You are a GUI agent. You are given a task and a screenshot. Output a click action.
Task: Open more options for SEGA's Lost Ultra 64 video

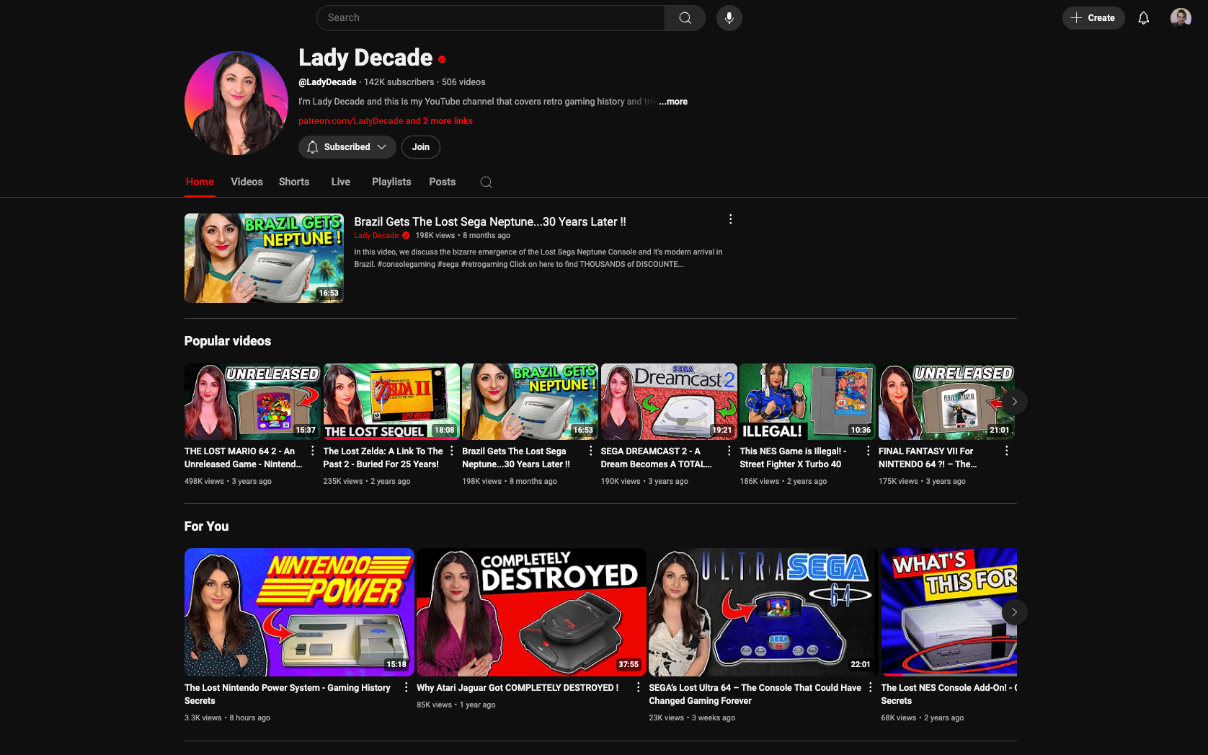tap(870, 687)
